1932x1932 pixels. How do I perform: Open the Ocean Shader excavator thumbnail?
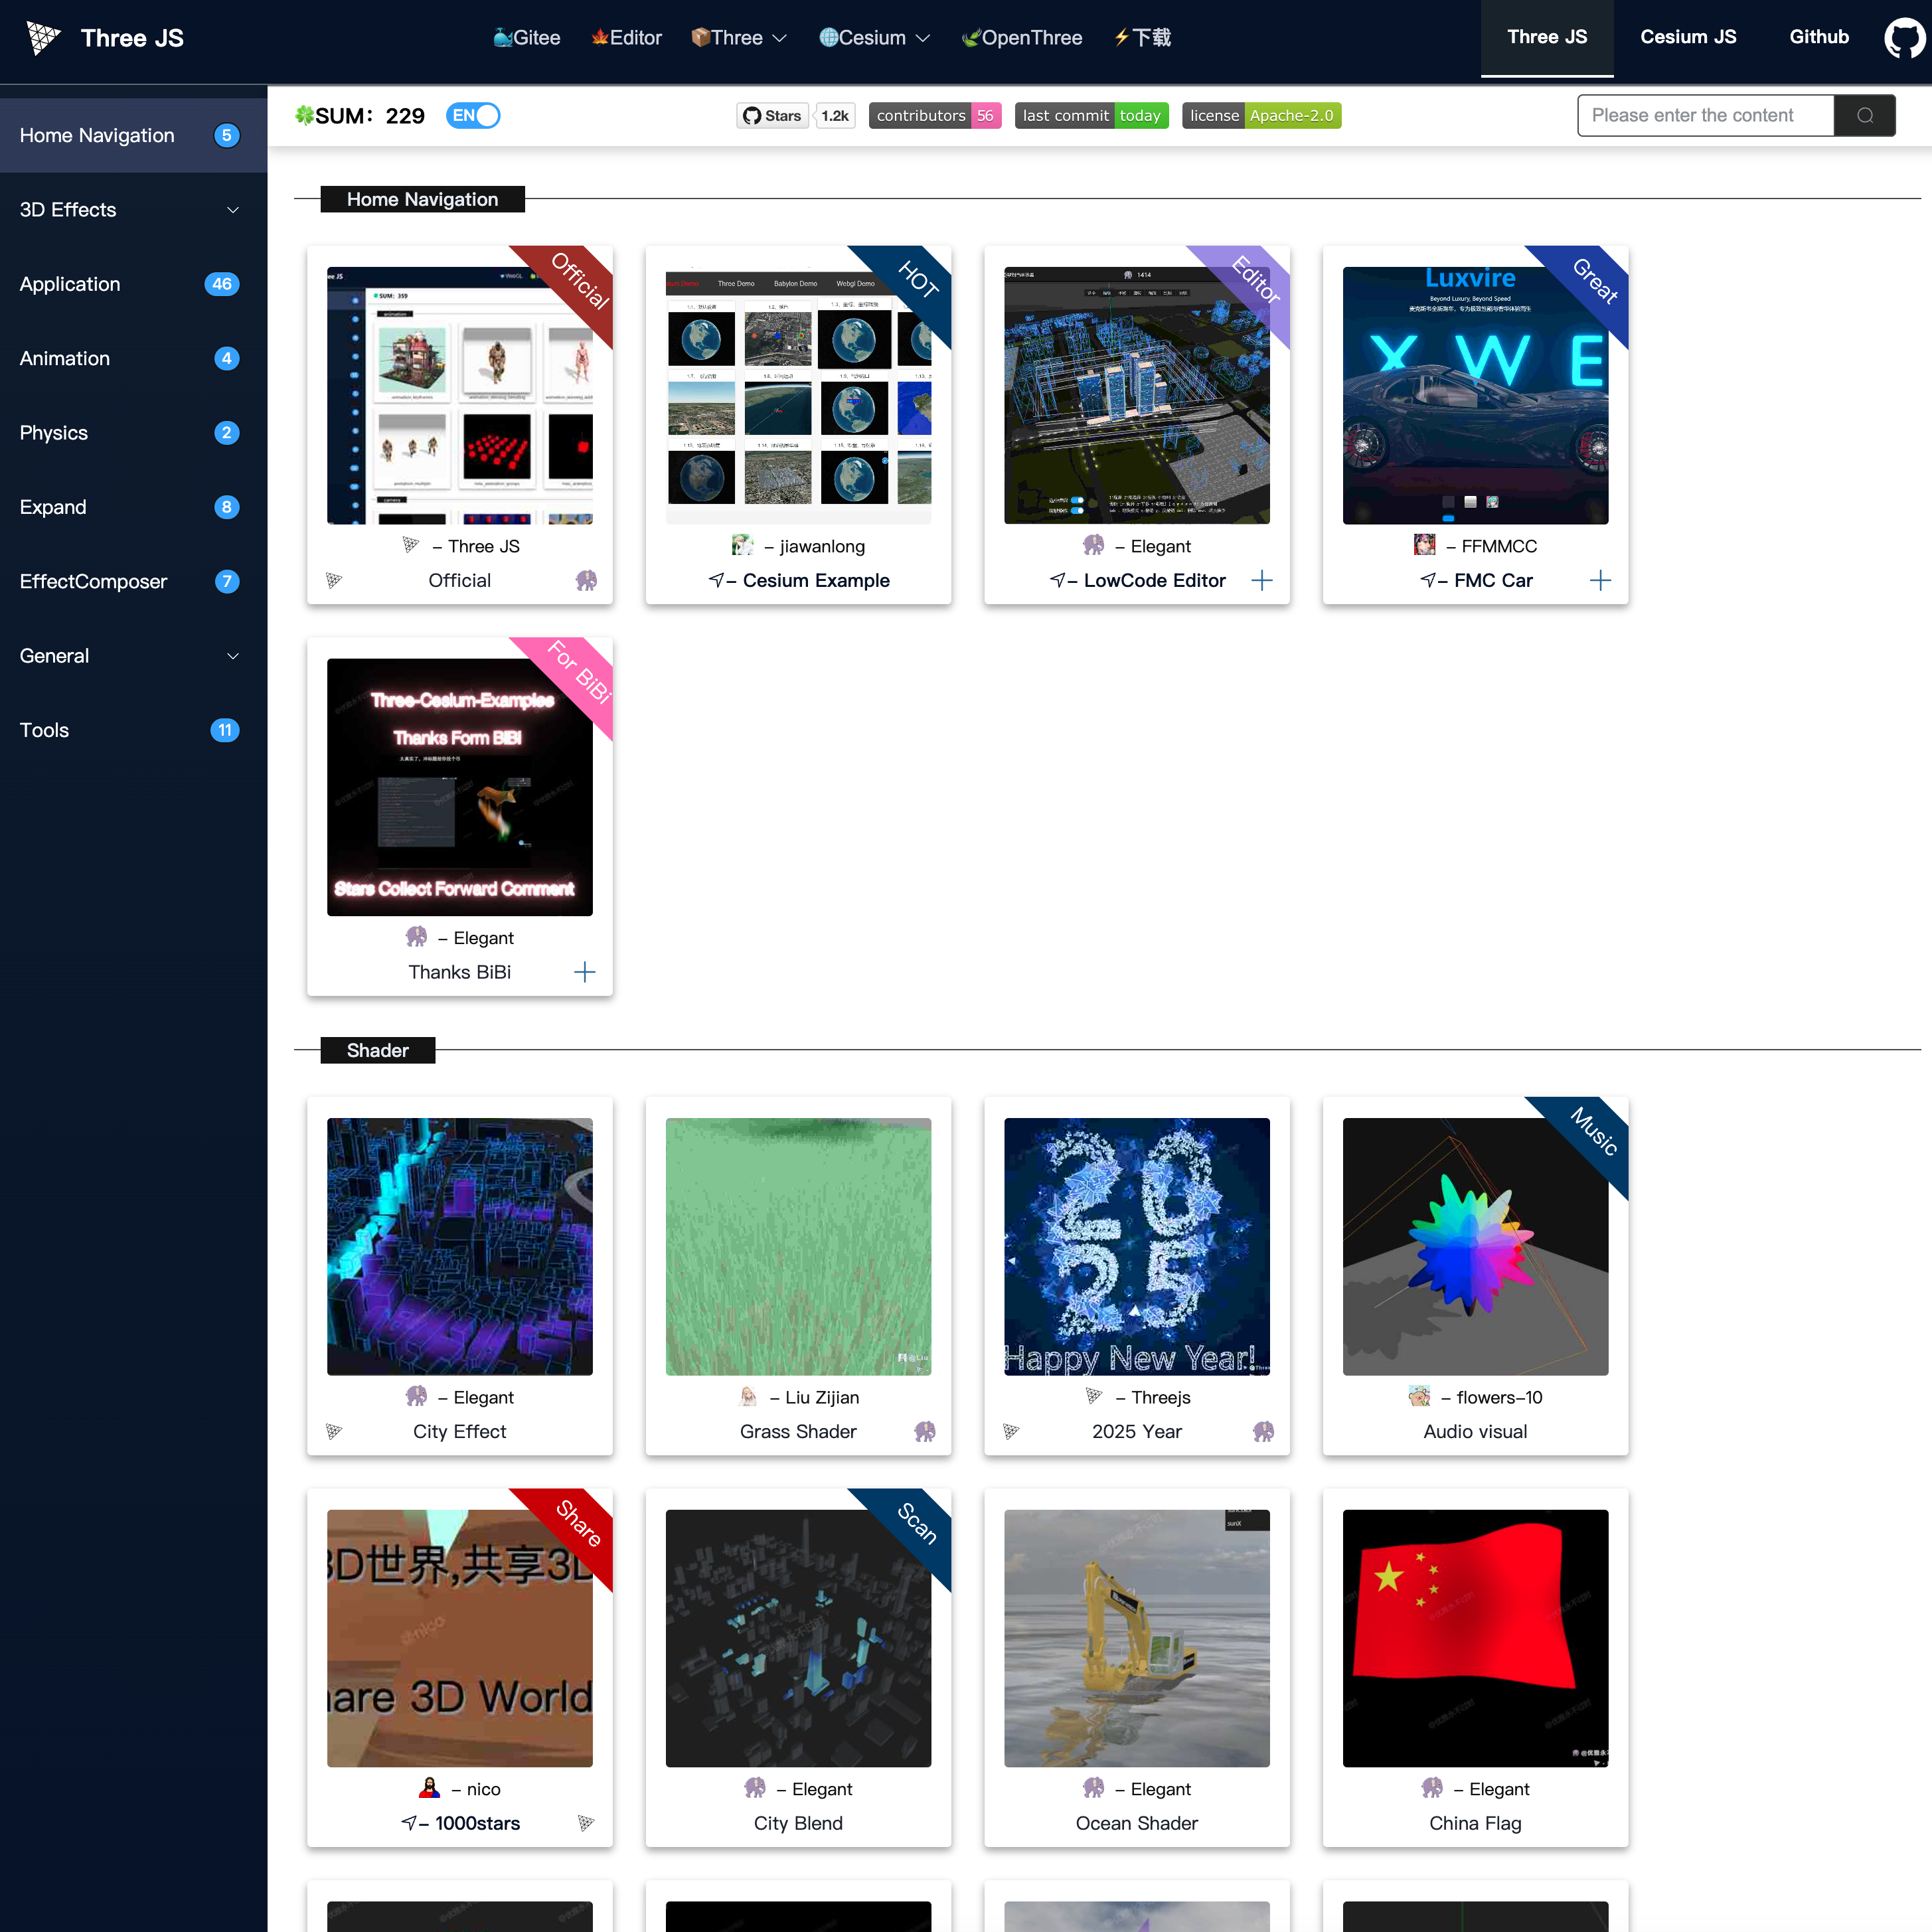1137,1638
